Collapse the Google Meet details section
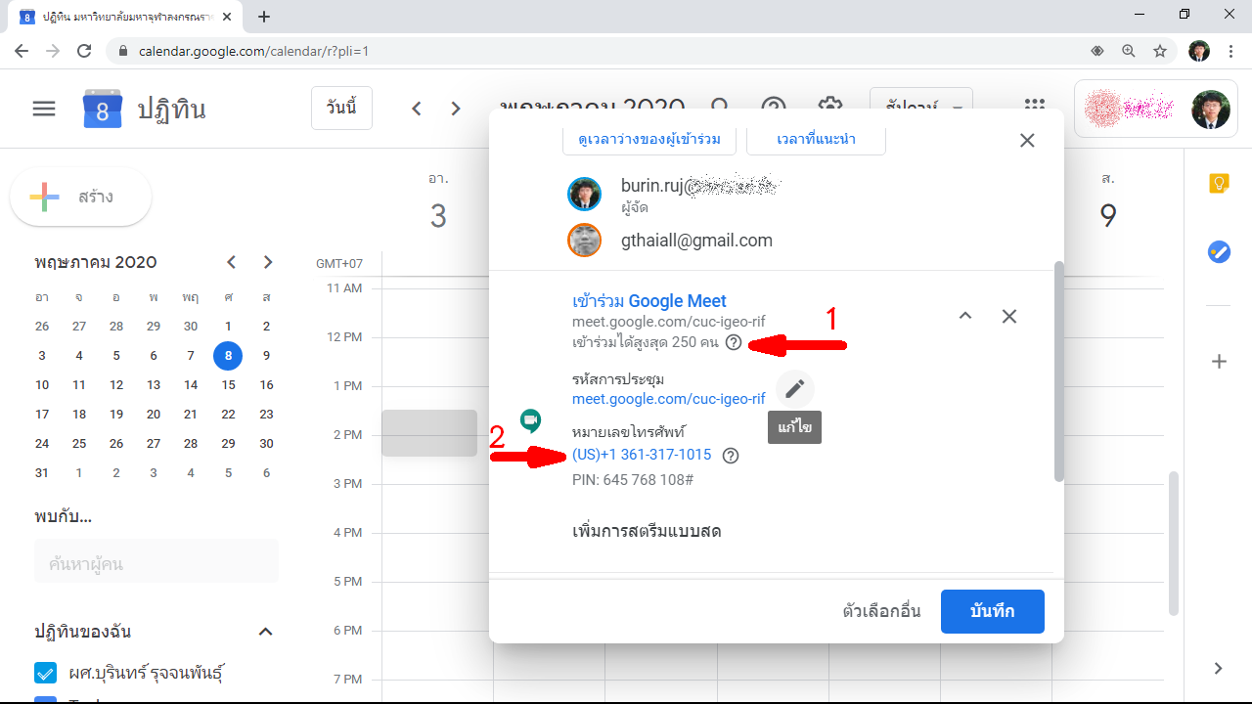 (965, 316)
